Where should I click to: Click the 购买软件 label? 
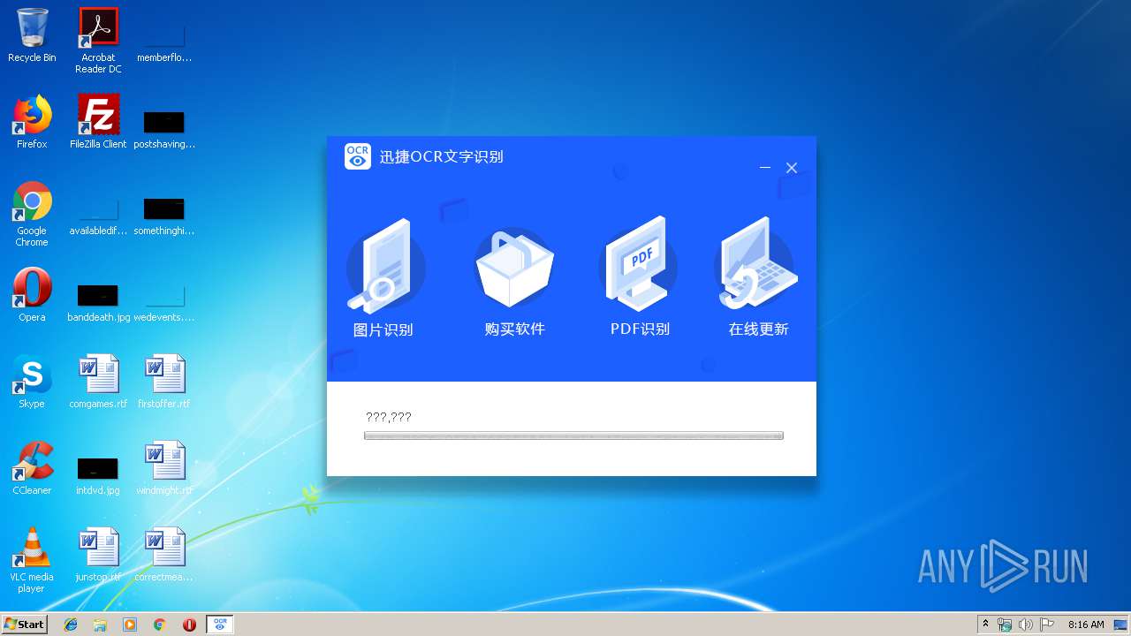515,329
